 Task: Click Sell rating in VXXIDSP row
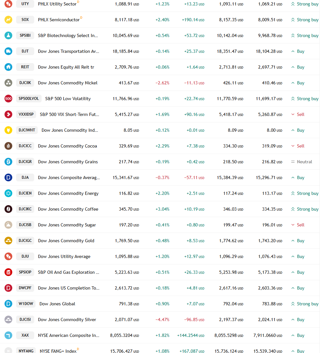pos(298,114)
